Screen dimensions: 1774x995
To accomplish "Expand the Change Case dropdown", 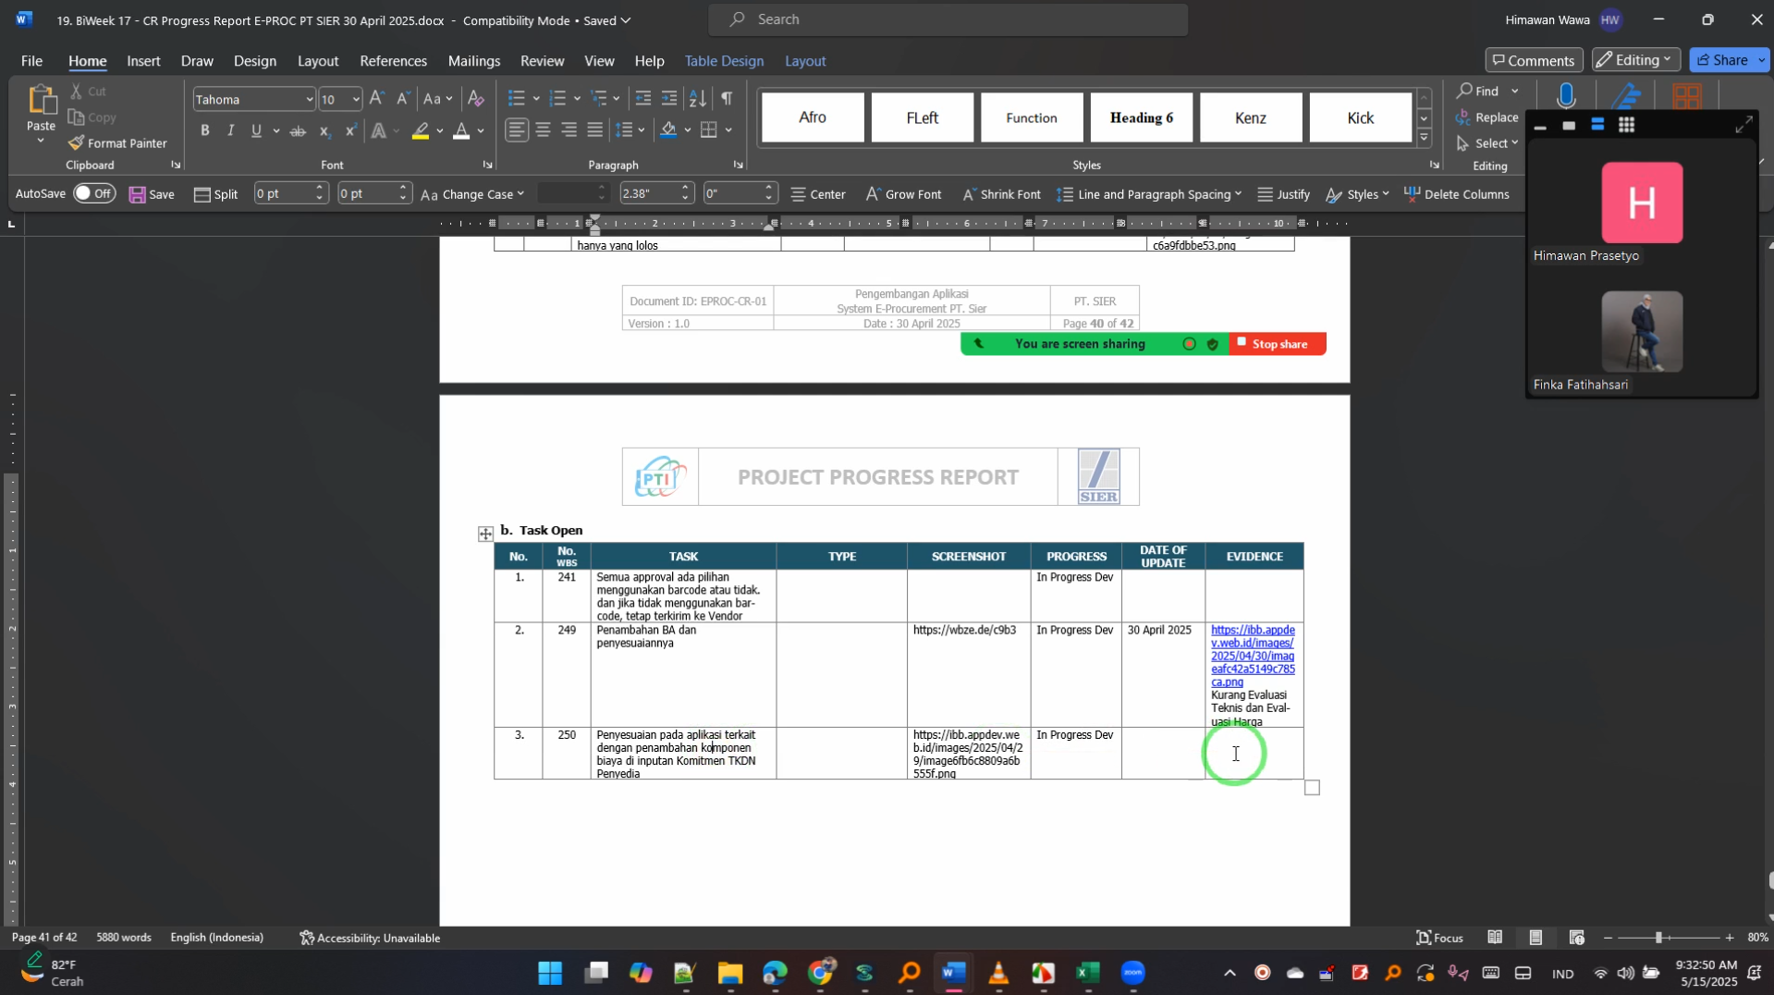I will pos(520,194).
